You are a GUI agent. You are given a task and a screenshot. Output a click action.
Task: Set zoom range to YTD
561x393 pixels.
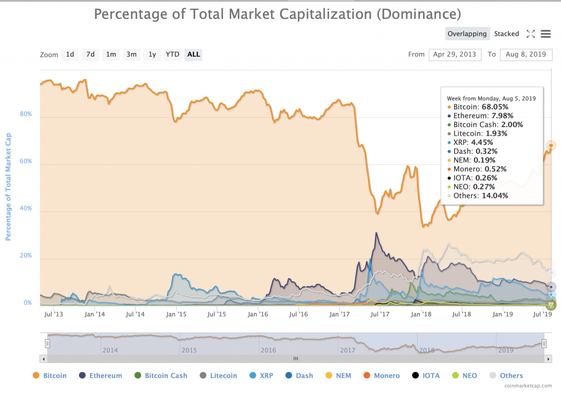point(173,54)
